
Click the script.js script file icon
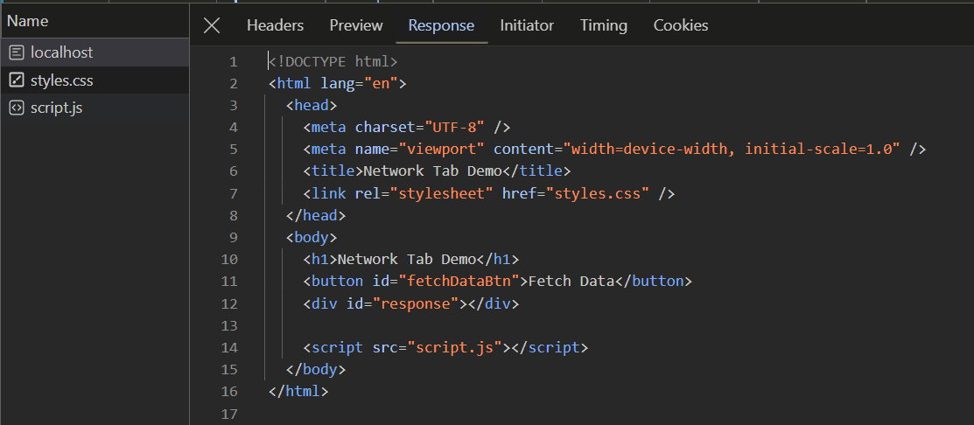[17, 108]
